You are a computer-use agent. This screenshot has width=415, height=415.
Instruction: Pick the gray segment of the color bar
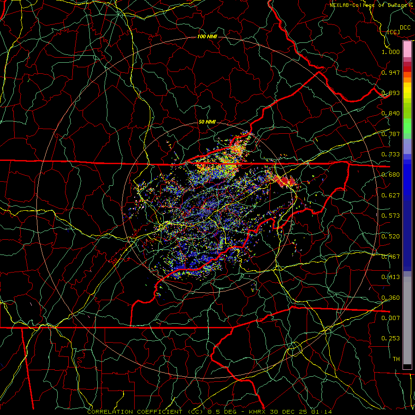coord(407,320)
